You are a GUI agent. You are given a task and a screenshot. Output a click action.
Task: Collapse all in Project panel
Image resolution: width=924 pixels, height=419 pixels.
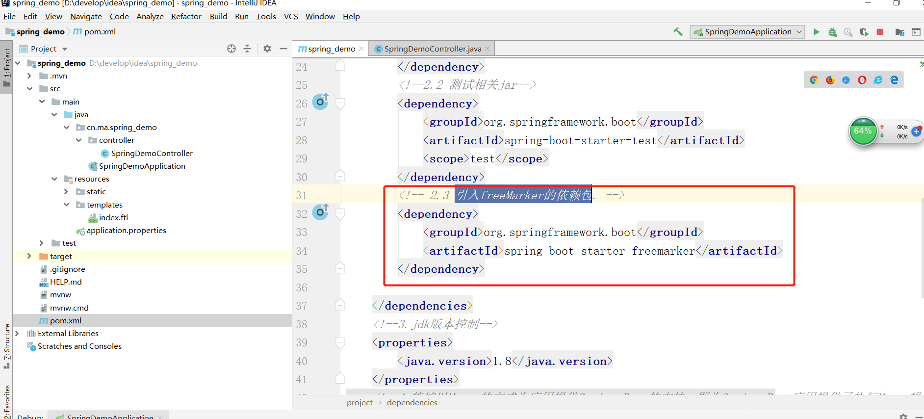click(247, 49)
